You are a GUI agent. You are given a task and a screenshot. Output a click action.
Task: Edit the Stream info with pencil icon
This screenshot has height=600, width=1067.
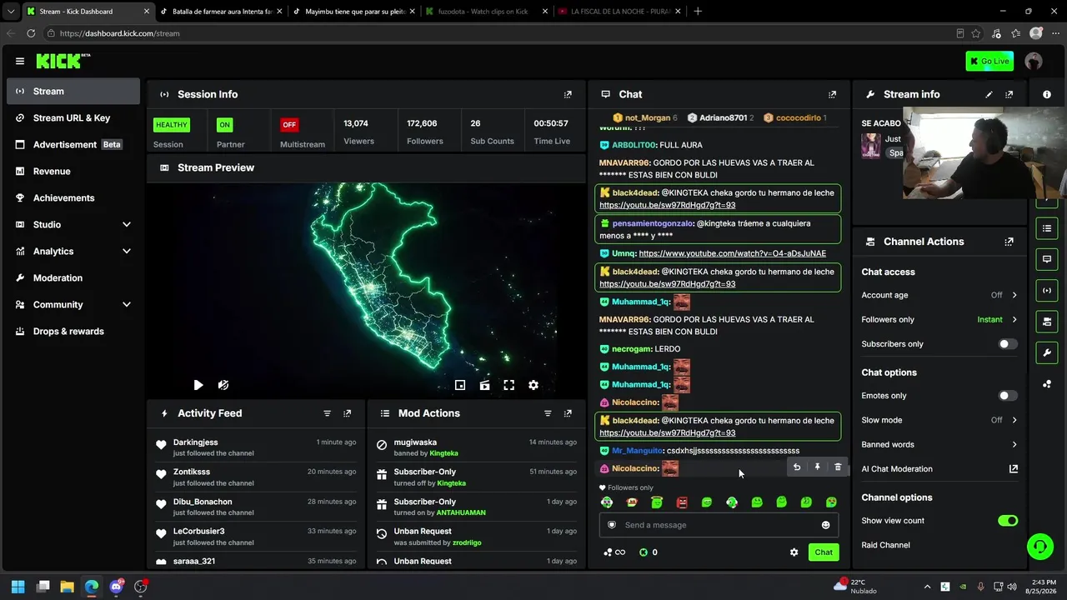[989, 95]
